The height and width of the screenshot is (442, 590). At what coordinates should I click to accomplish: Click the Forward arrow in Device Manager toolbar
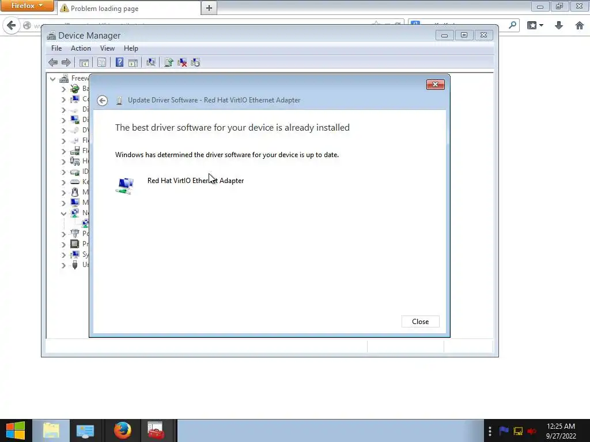point(66,62)
